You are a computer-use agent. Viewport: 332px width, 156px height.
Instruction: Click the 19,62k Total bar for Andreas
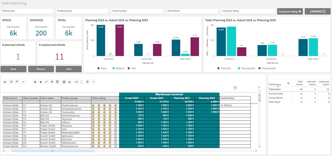(120, 41)
